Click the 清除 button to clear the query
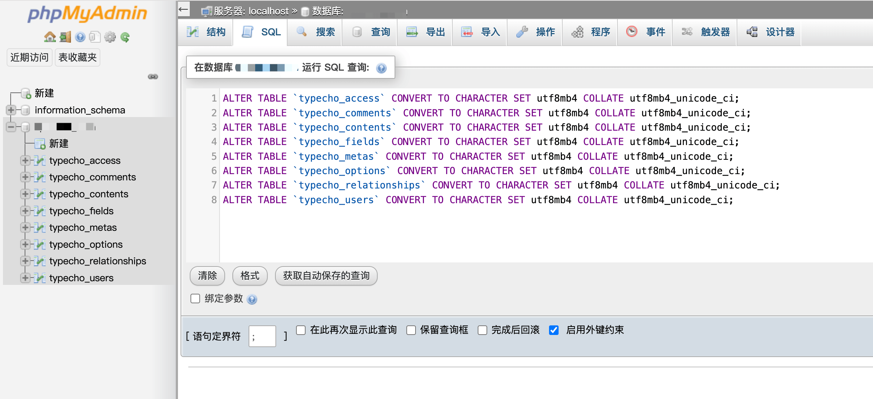873x399 pixels. click(207, 276)
